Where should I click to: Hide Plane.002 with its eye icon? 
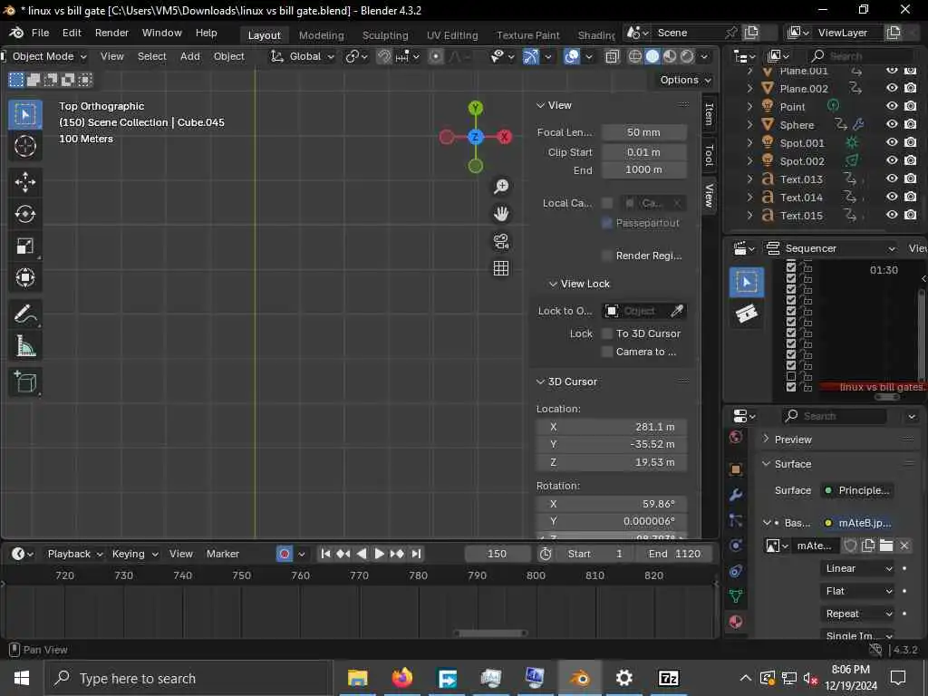[x=892, y=88]
